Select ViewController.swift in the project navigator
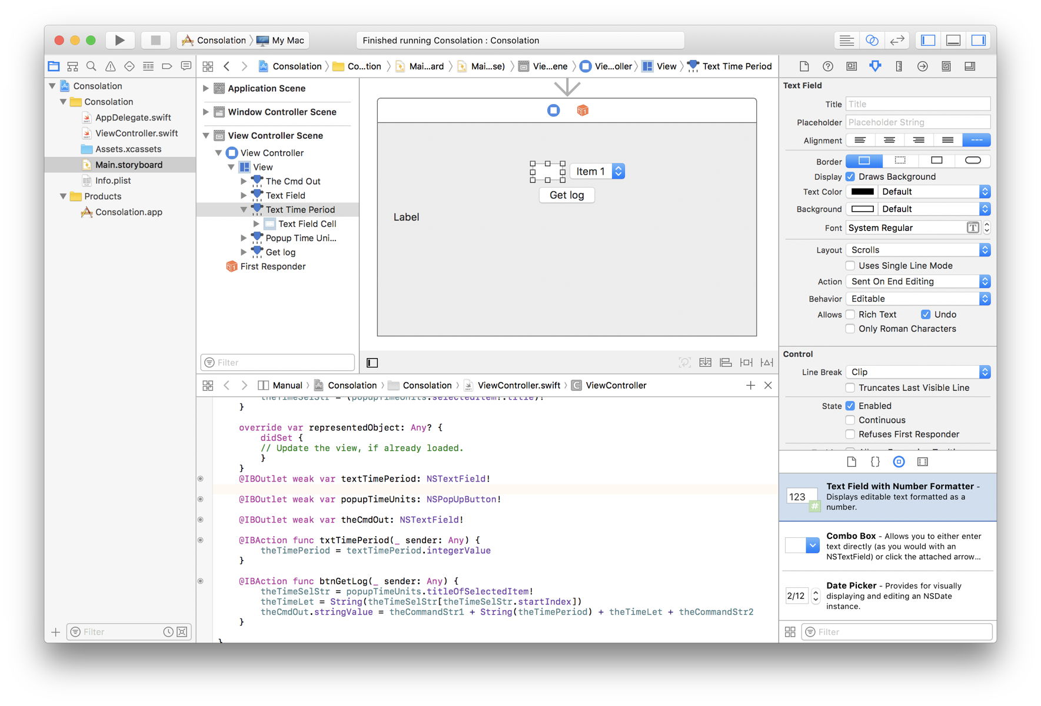 [137, 133]
